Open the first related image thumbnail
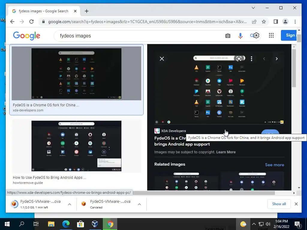The image size is (307, 230). coord(186,181)
